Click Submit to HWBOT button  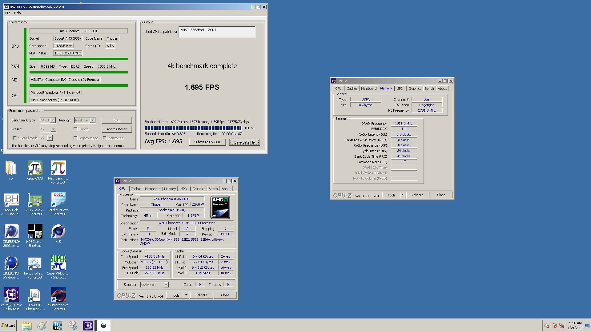207,142
